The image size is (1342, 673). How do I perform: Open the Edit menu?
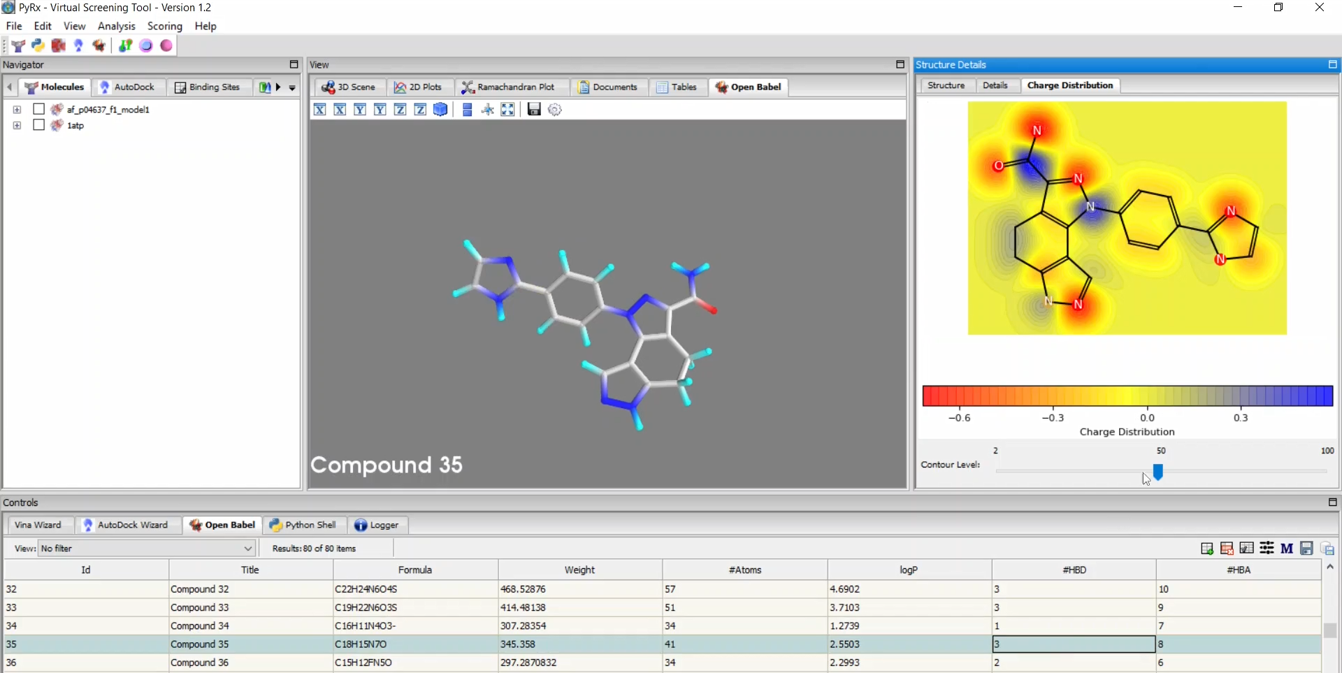pos(43,26)
